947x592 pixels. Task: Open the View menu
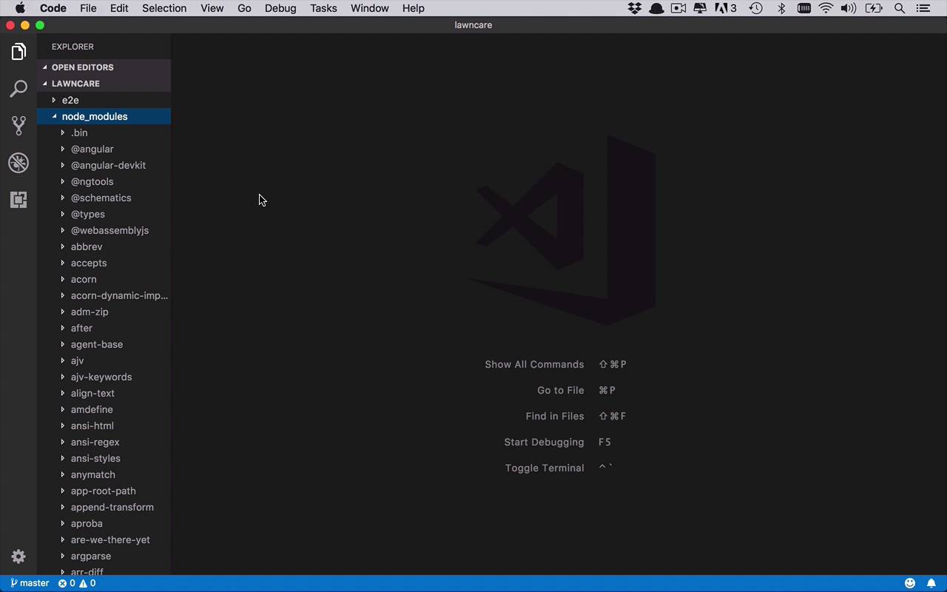pos(212,8)
